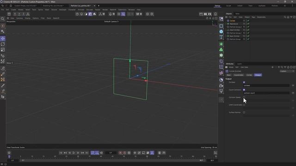The image size is (296, 166).
Task: Click the filter icon in Object Manager header
Action: tap(291, 17)
